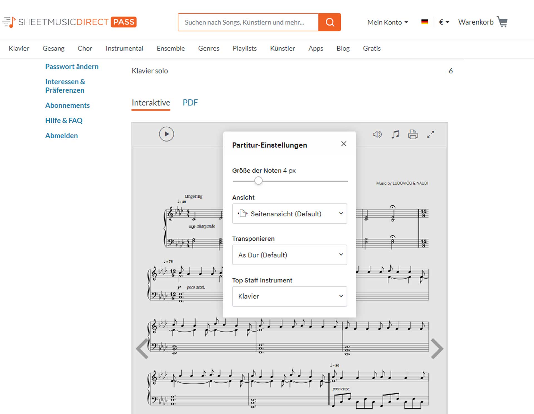The image size is (534, 414).
Task: Close the Partitur-Einstellungen dialog
Action: coord(344,144)
